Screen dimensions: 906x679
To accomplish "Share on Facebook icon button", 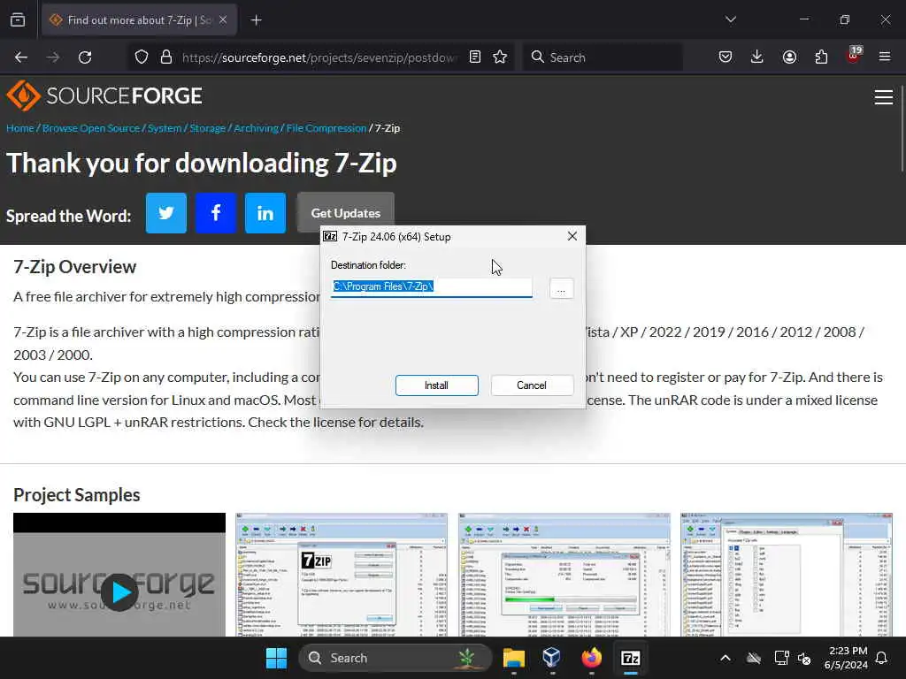I will (216, 213).
